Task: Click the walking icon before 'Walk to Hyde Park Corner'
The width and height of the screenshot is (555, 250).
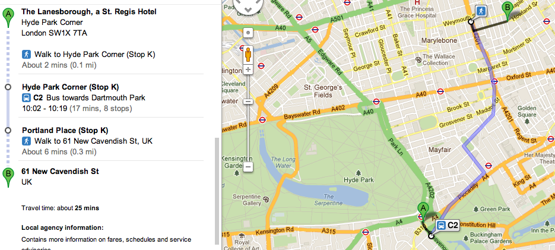Action: pos(26,55)
